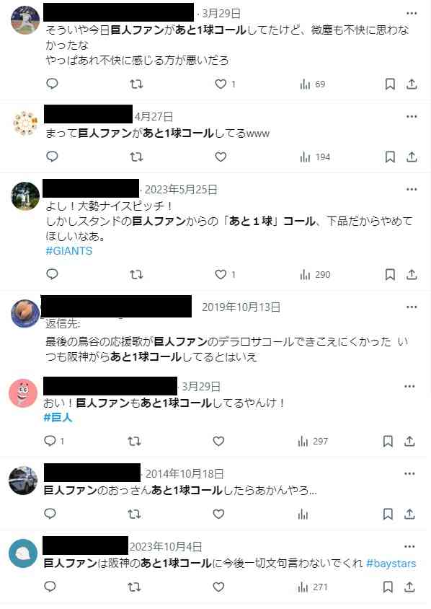Screen dimensions: 431x609
Task: Open the 2019年10月13日 author's profile picture
Action: point(25,313)
